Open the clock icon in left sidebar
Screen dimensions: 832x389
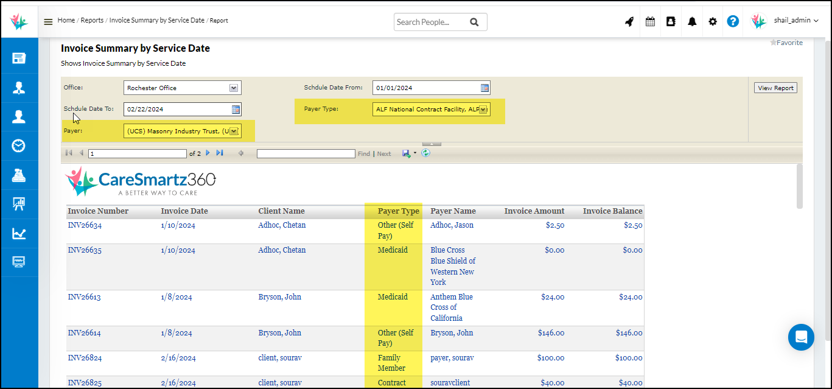(19, 145)
